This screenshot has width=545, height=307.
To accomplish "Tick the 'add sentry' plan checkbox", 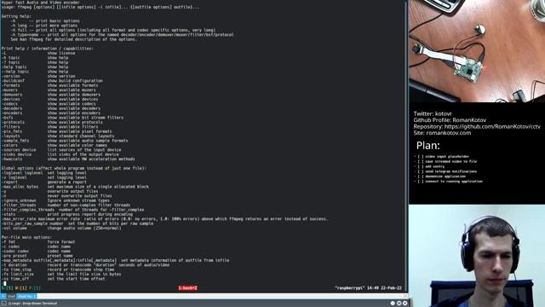I will click(421, 167).
